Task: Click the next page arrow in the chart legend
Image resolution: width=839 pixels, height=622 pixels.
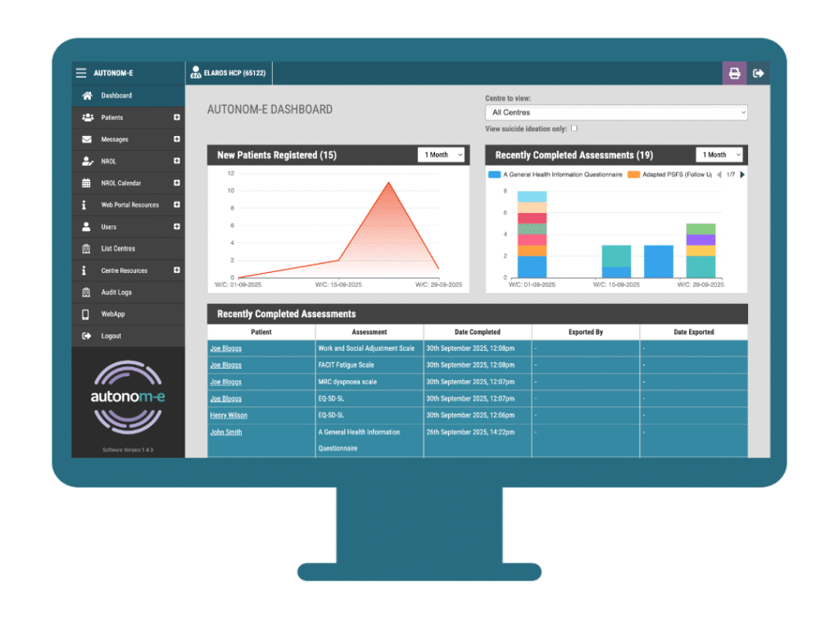Action: 742,175
